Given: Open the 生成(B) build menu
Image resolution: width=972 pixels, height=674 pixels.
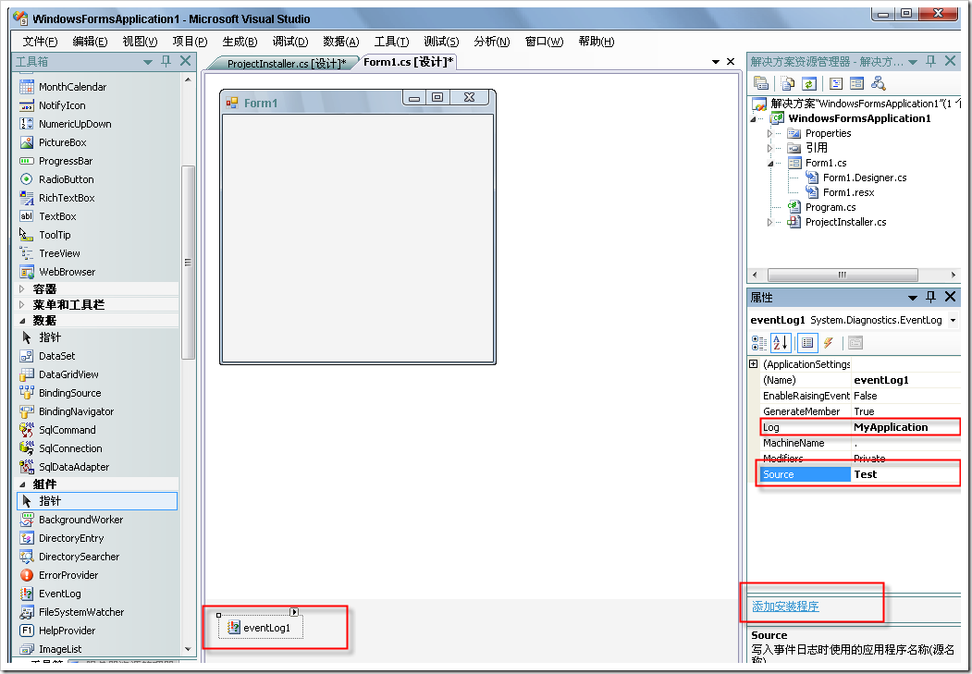Looking at the screenshot, I should click(240, 42).
